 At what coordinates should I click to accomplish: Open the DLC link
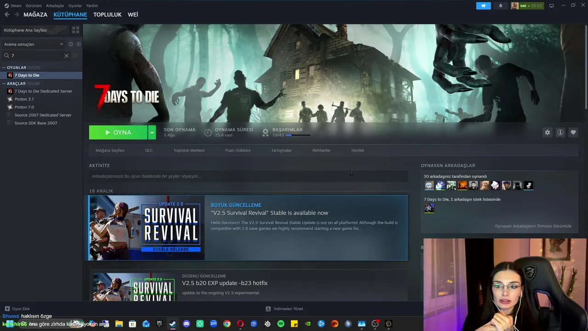pyautogui.click(x=149, y=150)
